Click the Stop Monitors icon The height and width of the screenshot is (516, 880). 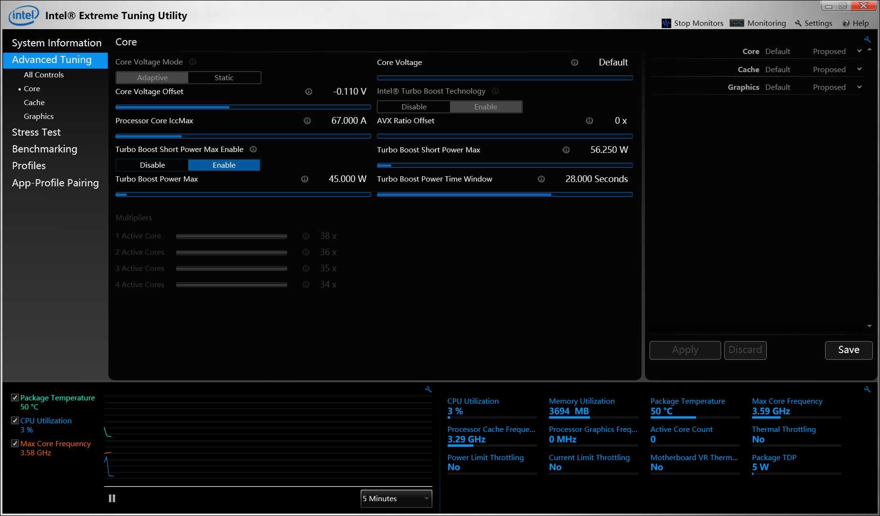[666, 23]
